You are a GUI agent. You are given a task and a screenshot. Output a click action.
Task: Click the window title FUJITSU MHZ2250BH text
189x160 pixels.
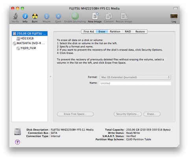tap(94, 8)
